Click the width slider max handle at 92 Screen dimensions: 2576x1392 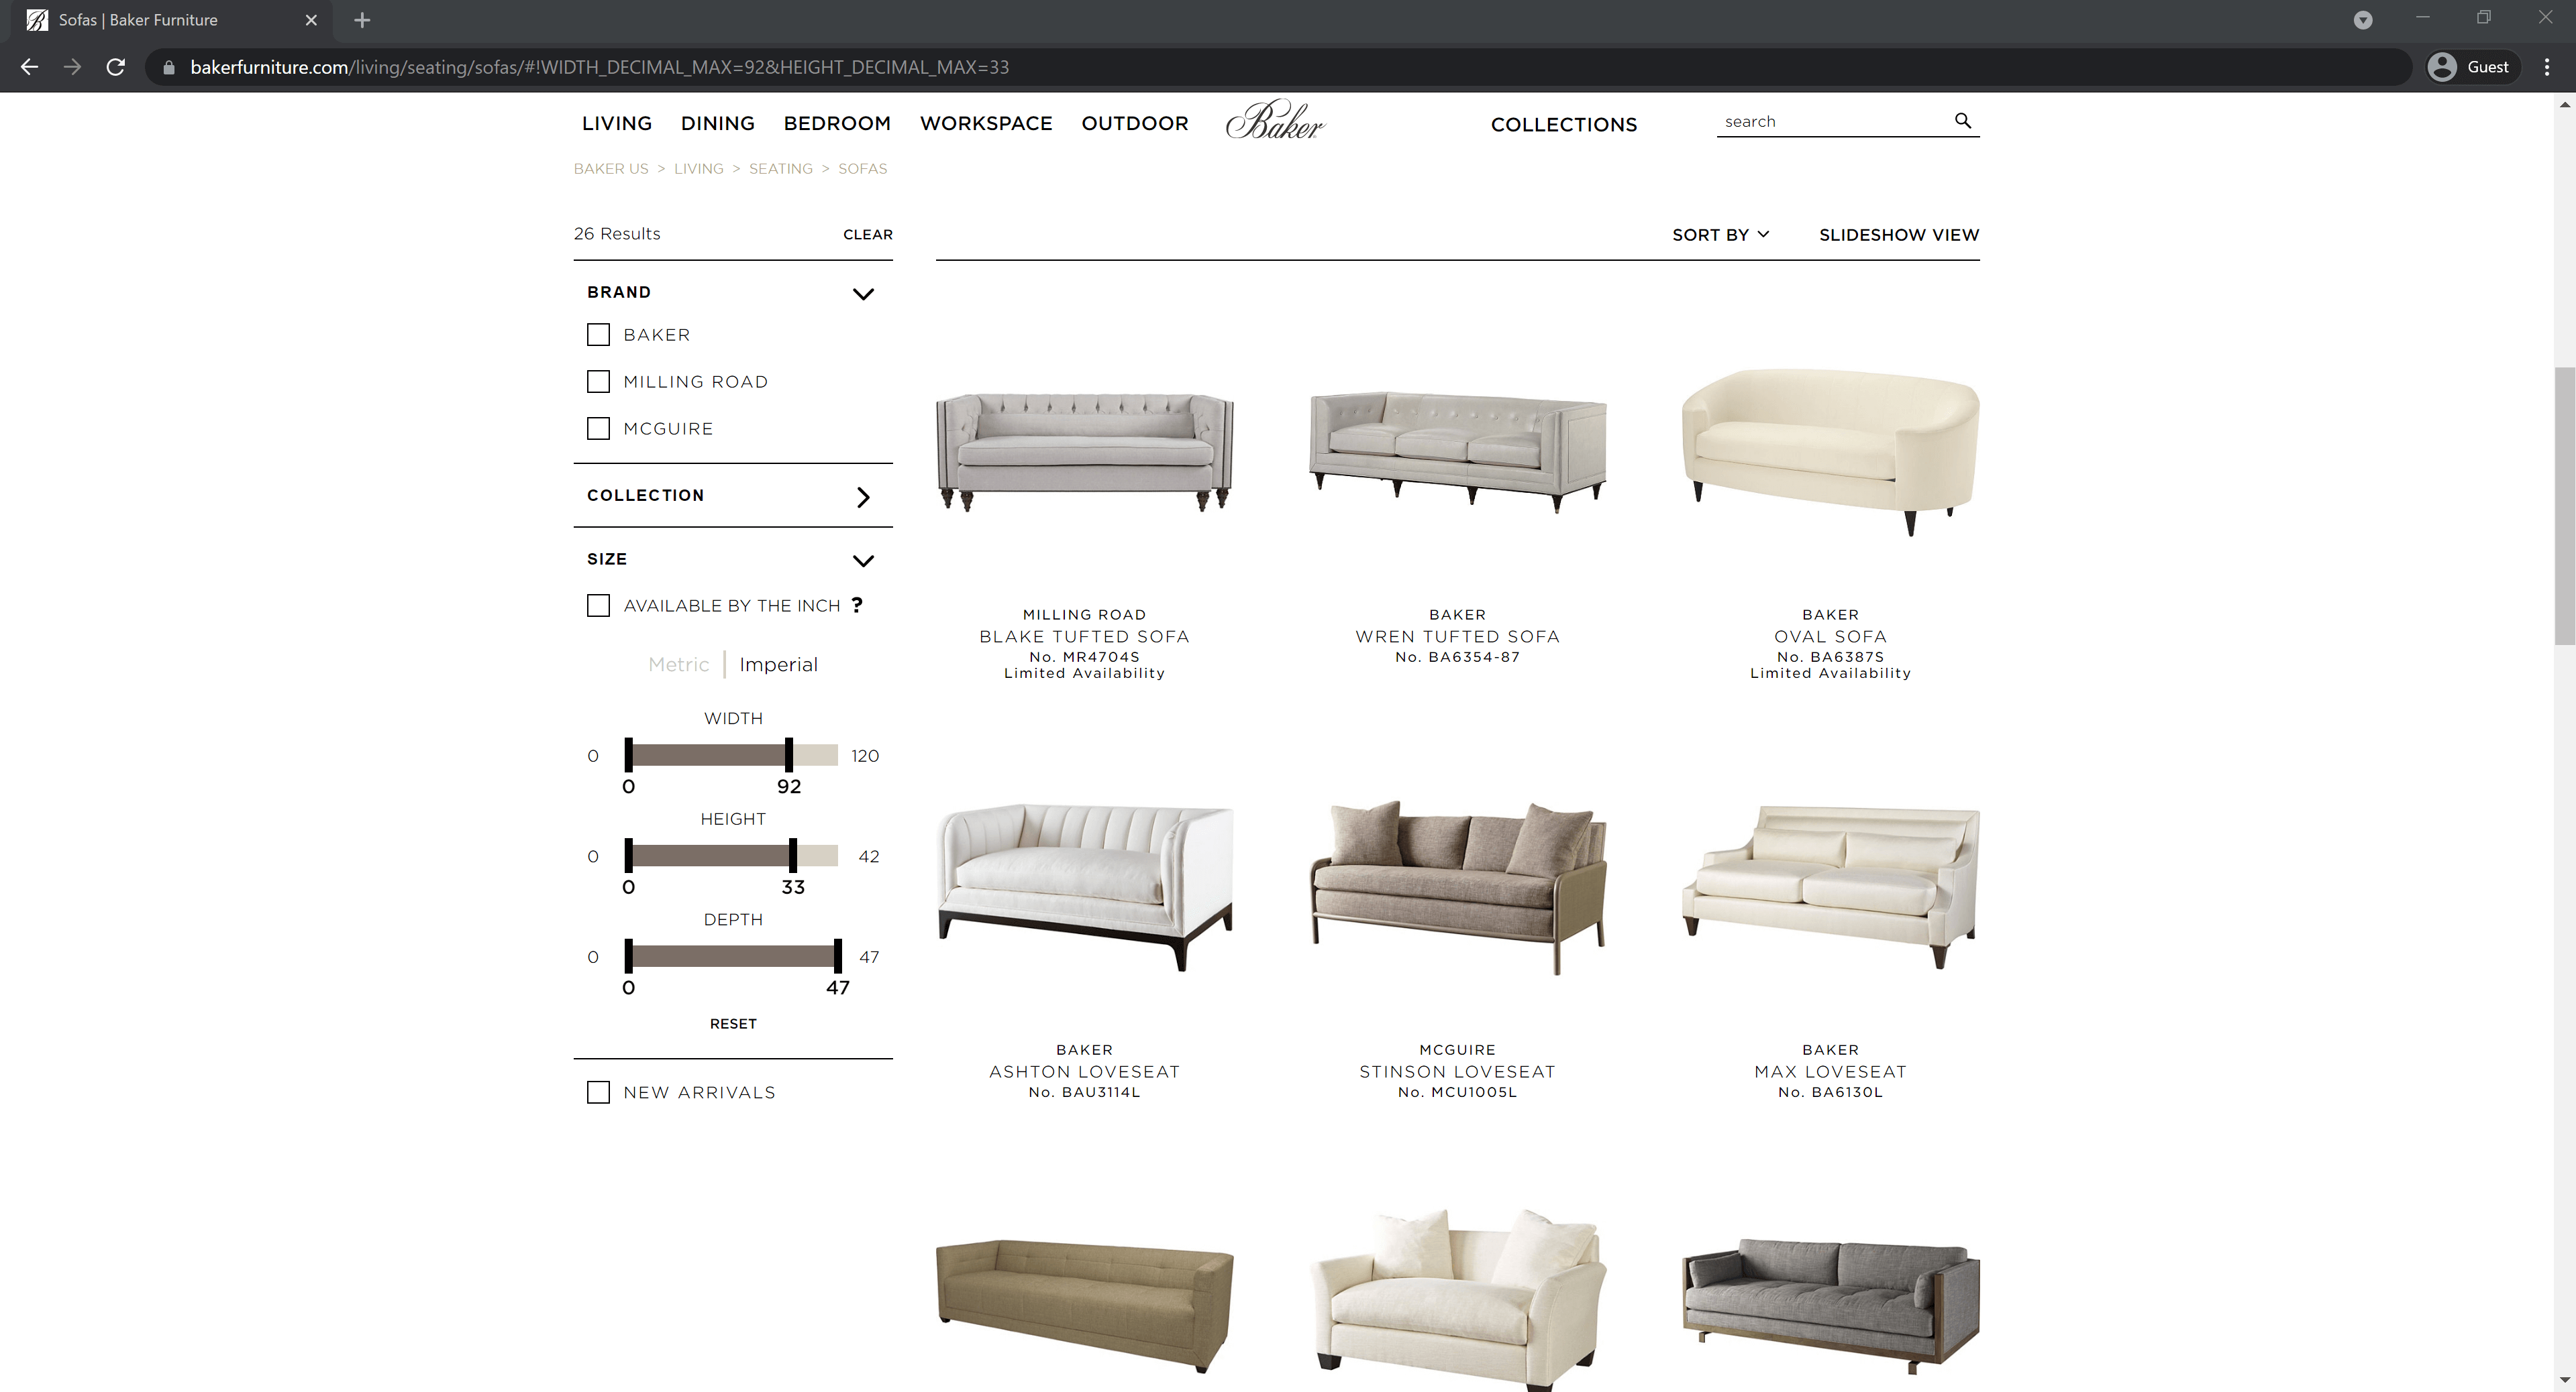point(789,754)
